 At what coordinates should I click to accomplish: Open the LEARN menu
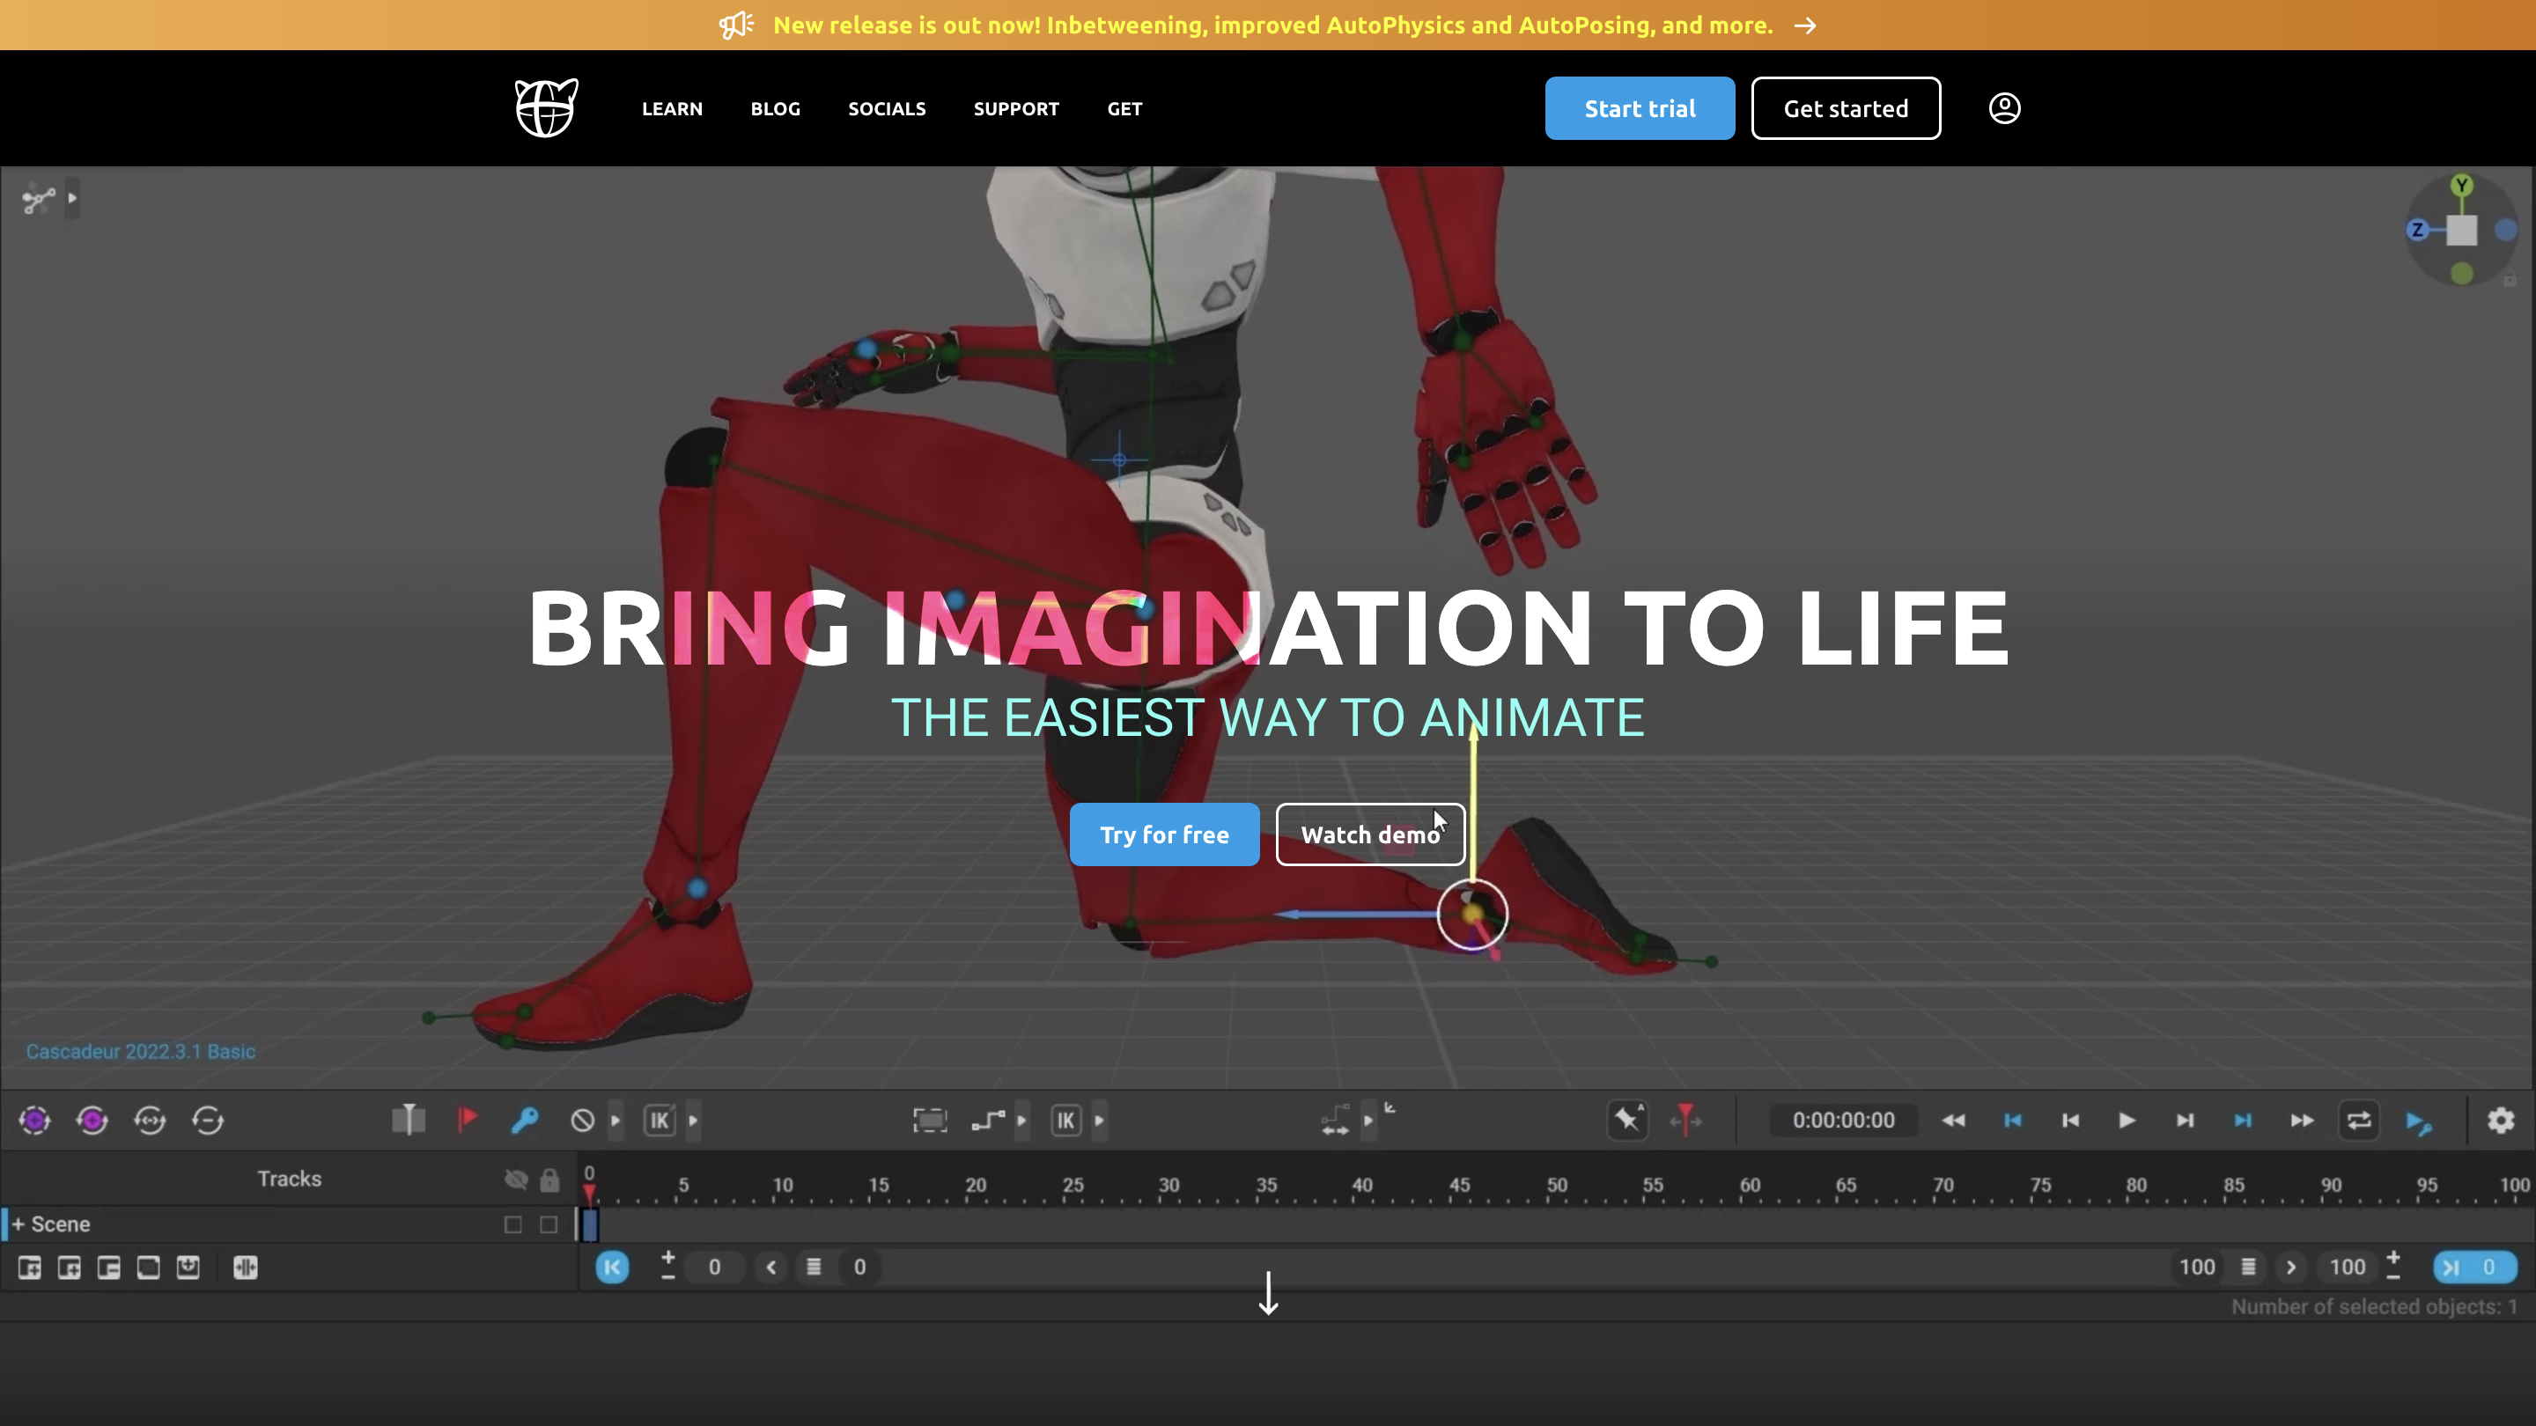(x=673, y=108)
